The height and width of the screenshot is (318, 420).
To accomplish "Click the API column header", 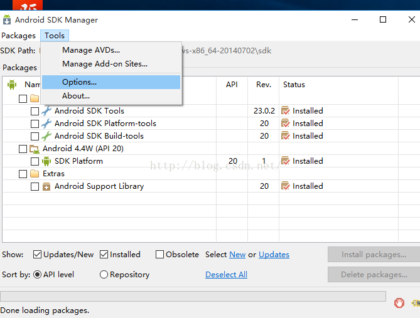I will (232, 85).
